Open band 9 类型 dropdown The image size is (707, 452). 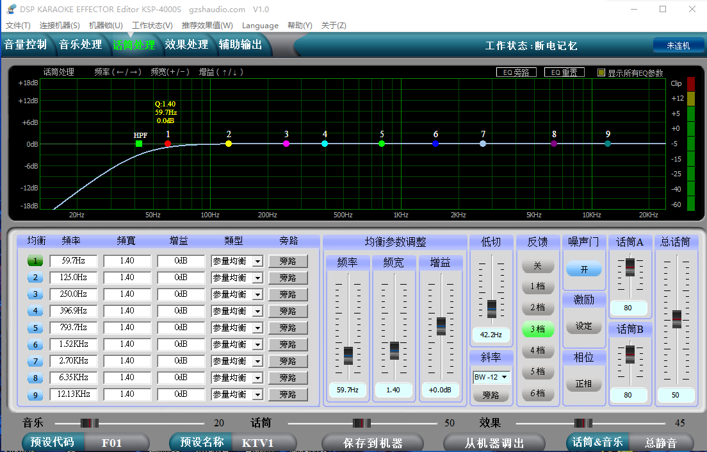pos(257,395)
